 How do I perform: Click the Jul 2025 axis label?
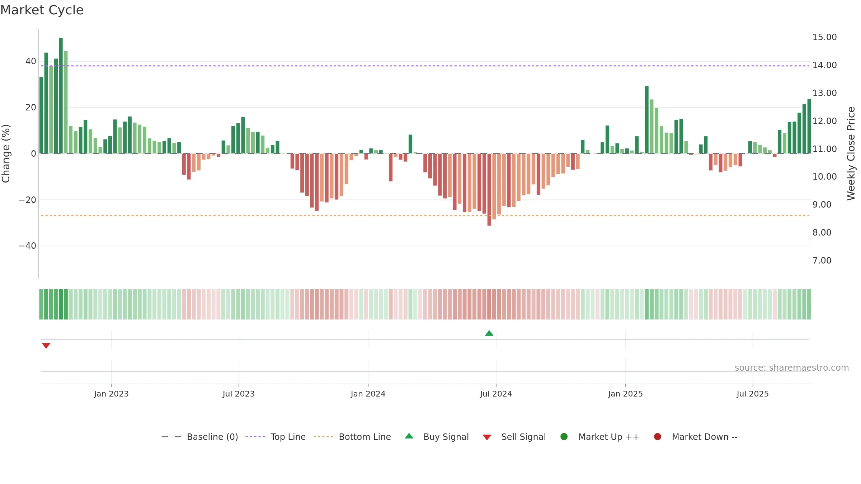pos(753,394)
